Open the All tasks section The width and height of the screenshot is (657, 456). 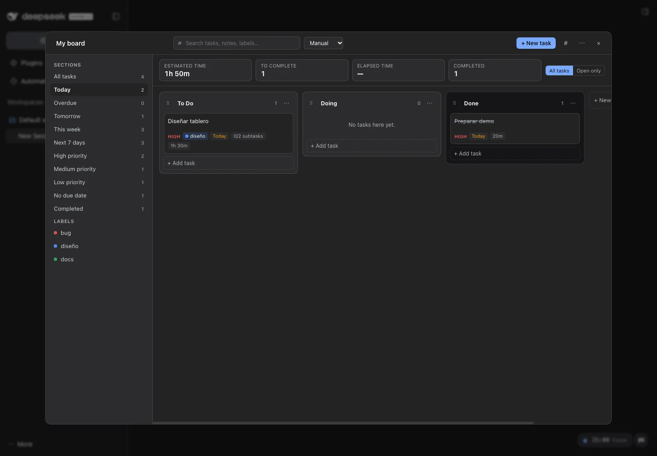(99, 77)
